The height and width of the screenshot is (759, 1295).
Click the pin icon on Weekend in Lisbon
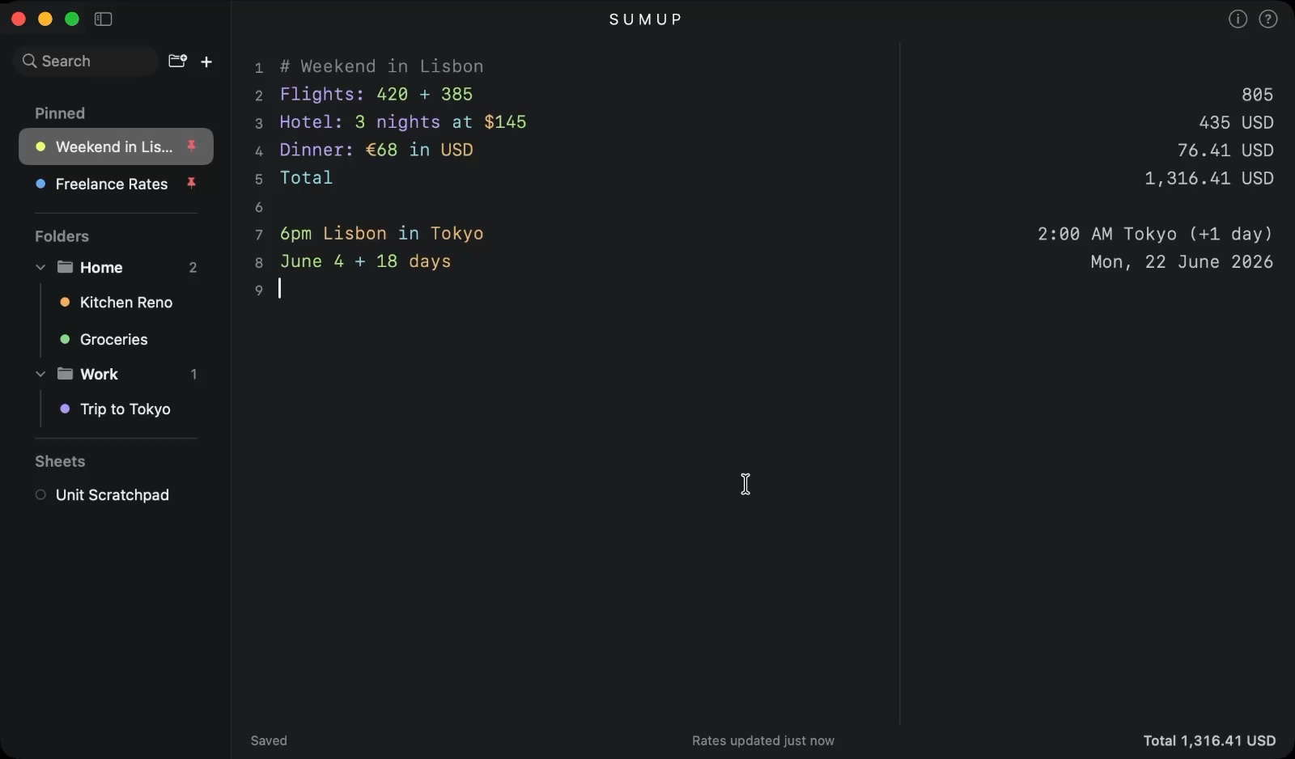coord(192,146)
